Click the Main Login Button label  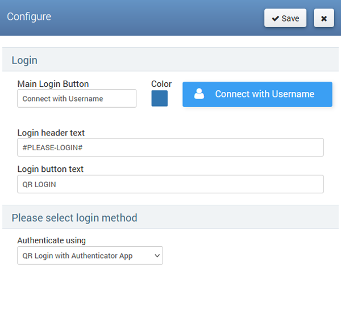pyautogui.click(x=53, y=84)
